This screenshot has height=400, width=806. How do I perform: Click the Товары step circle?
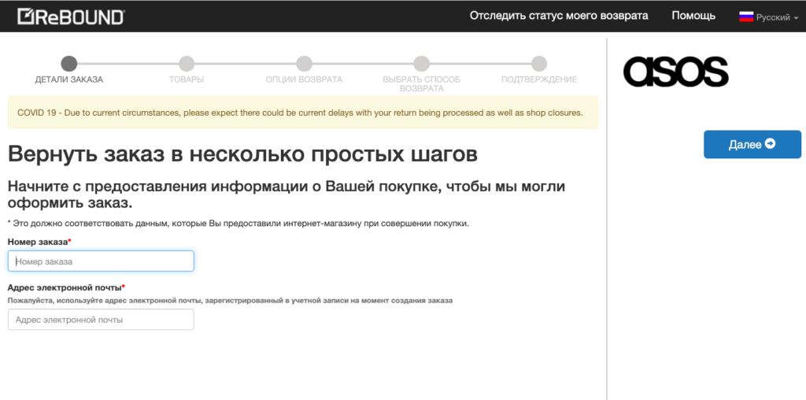click(x=187, y=64)
